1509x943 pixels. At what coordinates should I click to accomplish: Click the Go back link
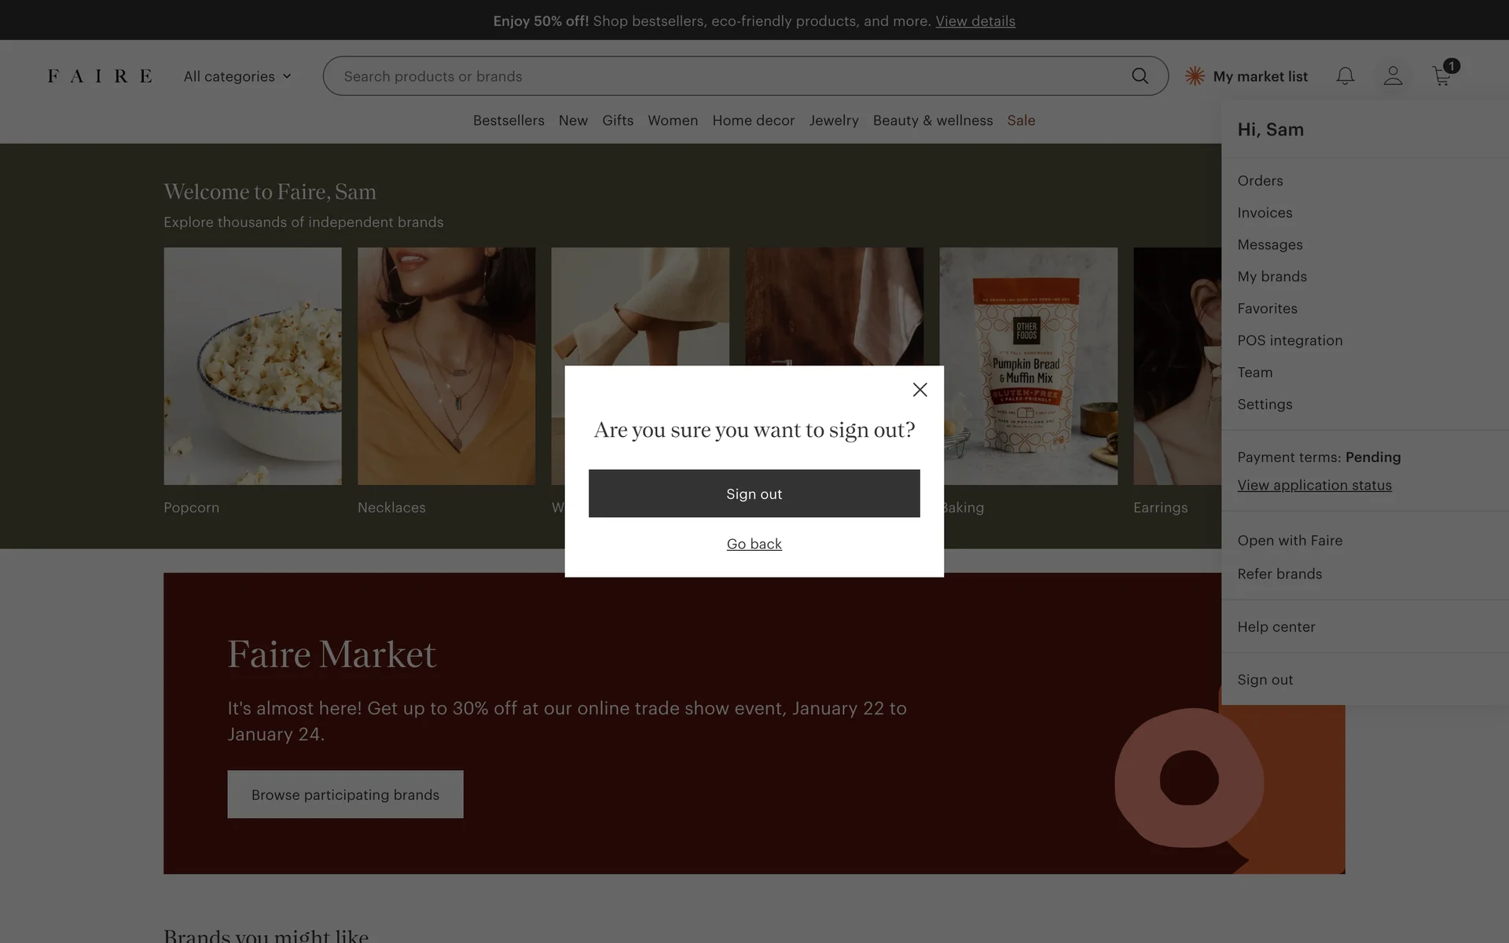(x=754, y=544)
